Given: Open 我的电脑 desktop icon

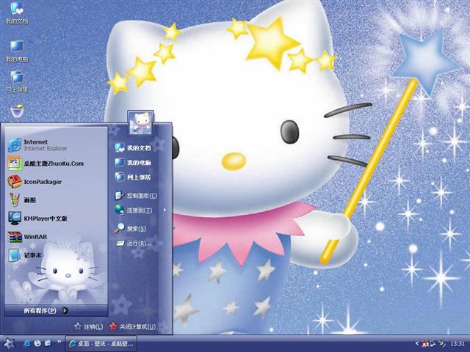Looking at the screenshot, I should point(17,51).
